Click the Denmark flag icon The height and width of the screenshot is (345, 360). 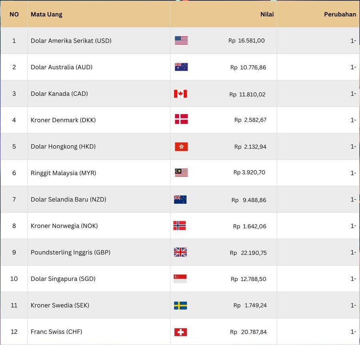click(181, 119)
